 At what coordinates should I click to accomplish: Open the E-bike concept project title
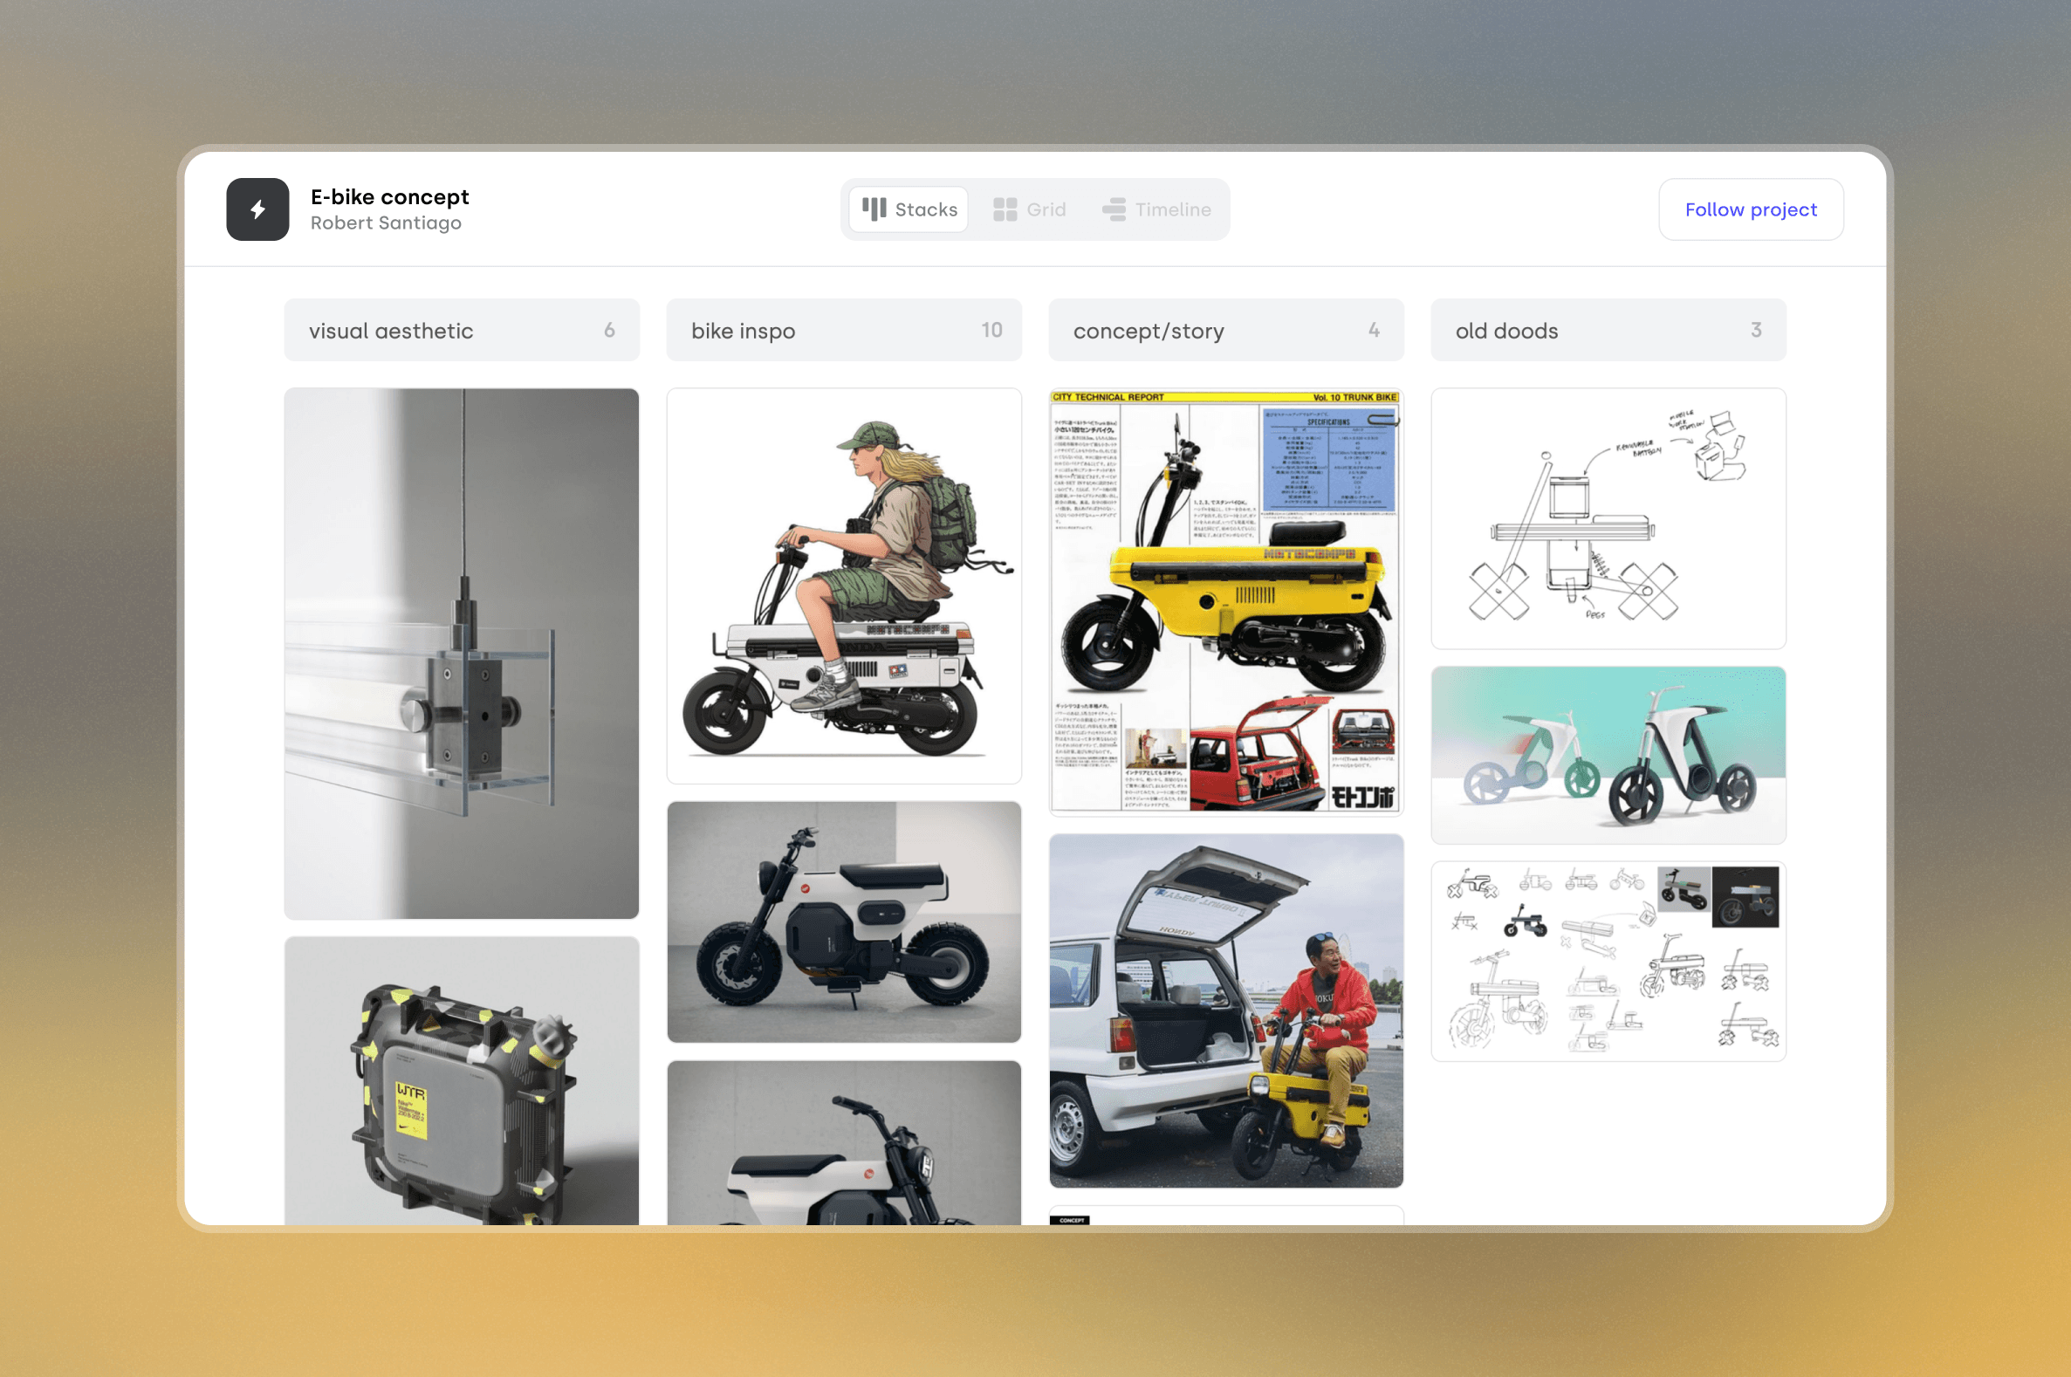390,196
